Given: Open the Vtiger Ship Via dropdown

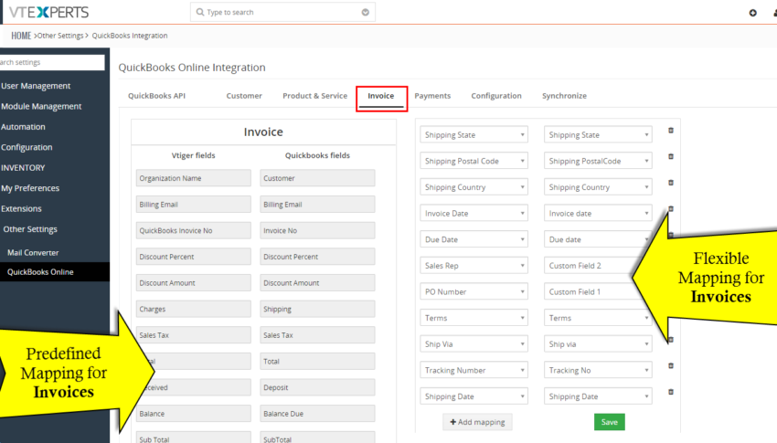Looking at the screenshot, I should point(474,344).
